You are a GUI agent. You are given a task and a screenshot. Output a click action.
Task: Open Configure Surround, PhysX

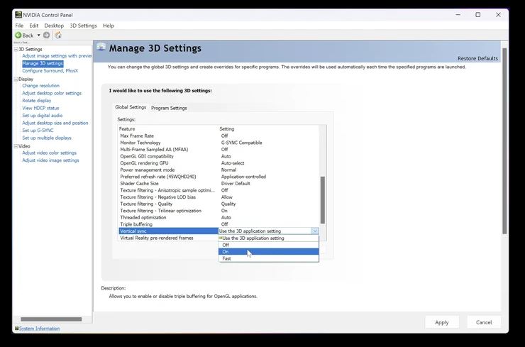50,71
